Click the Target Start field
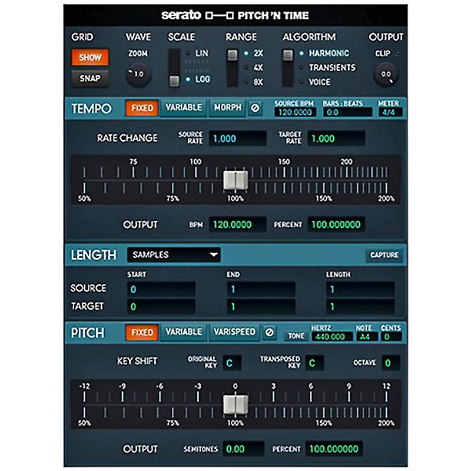This screenshot has width=471, height=471. click(x=161, y=307)
